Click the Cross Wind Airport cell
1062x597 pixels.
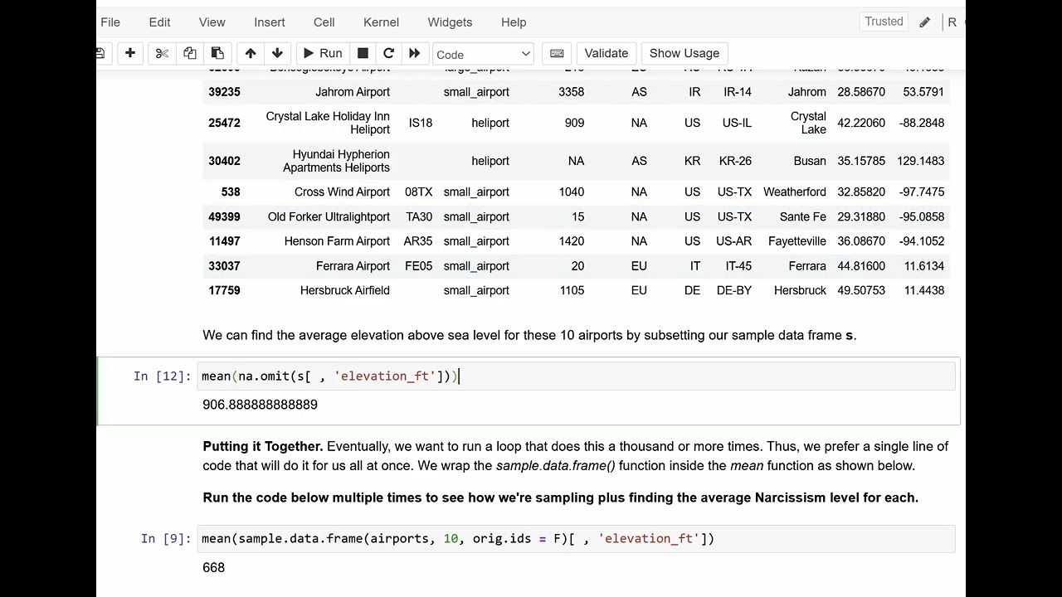(342, 192)
